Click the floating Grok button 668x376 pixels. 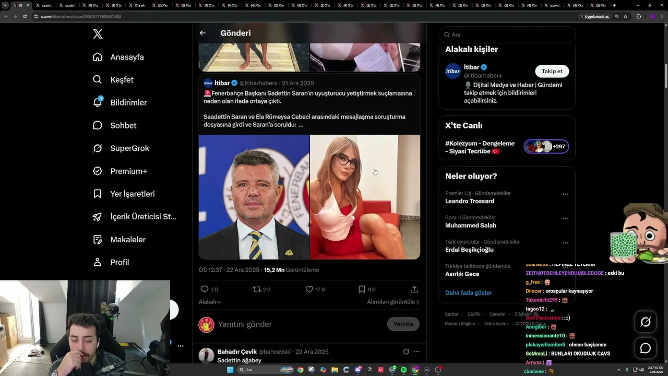coord(646,322)
